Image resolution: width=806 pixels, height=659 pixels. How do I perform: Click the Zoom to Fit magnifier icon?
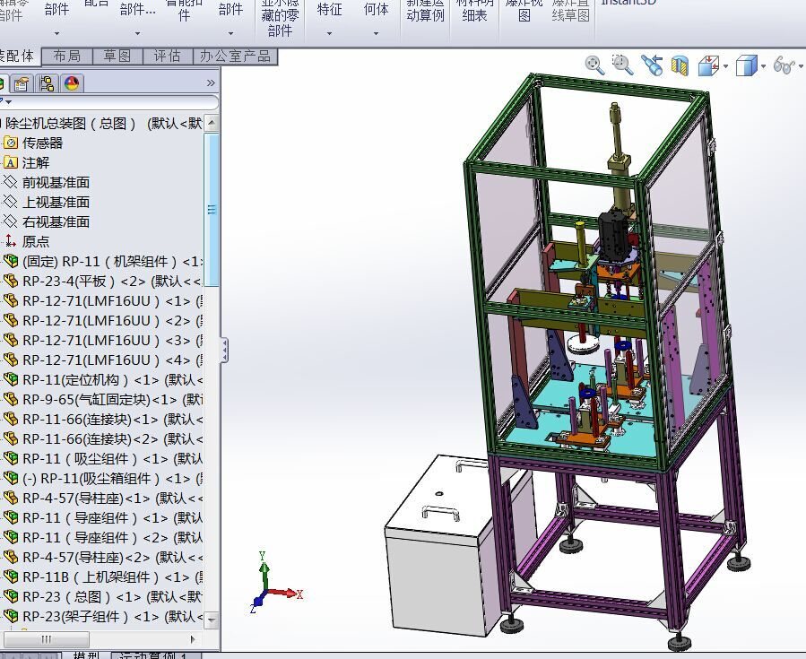click(x=594, y=65)
